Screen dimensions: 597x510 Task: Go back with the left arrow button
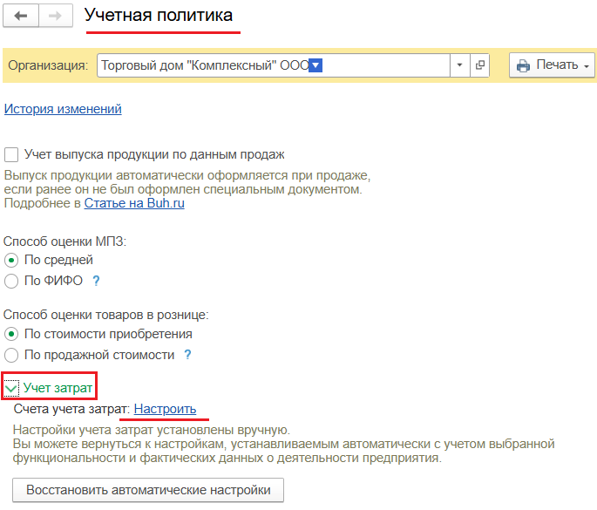click(x=21, y=16)
